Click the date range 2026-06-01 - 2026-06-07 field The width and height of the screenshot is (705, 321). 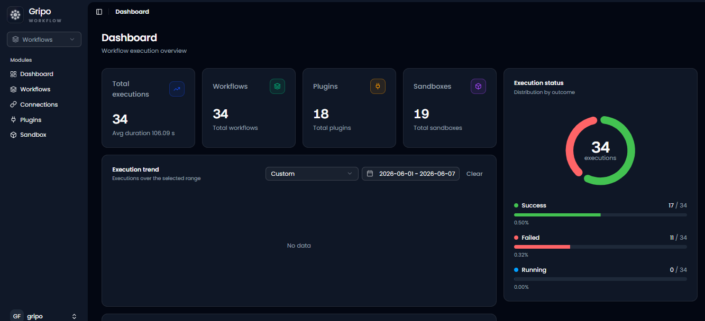coord(410,174)
